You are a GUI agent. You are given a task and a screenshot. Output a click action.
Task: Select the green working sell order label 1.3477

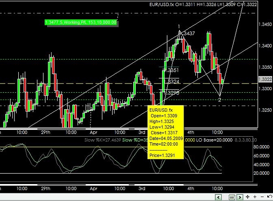(81, 22)
